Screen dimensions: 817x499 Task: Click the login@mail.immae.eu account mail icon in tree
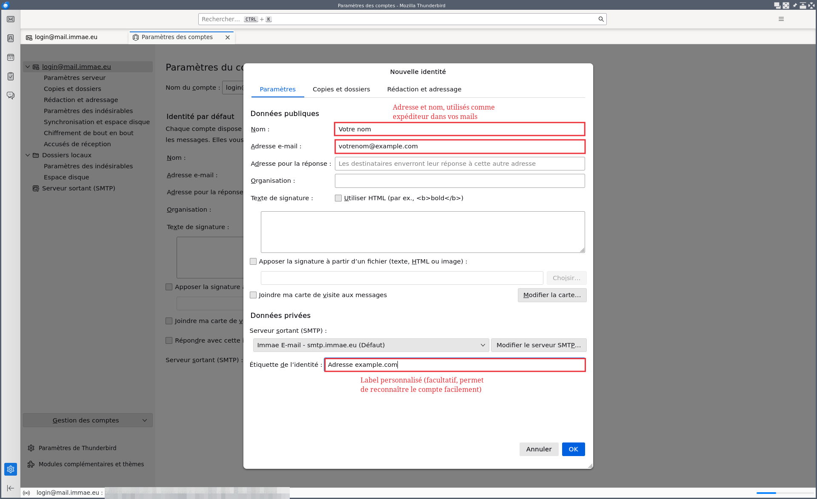(36, 67)
